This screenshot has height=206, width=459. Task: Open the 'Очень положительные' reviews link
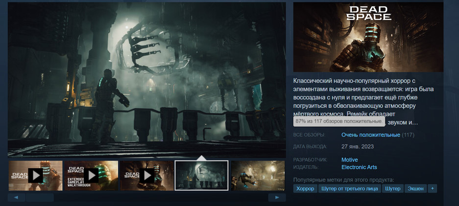click(x=371, y=135)
